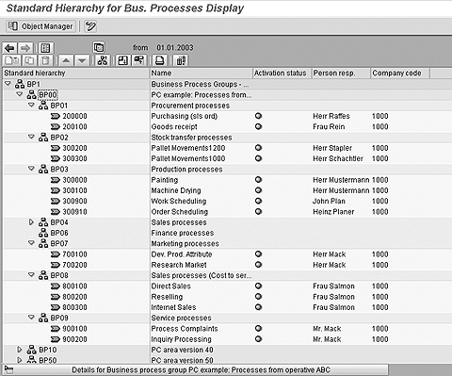Click the list layout icon next to forward arrow
This screenshot has width=452, height=376.
(x=46, y=48)
